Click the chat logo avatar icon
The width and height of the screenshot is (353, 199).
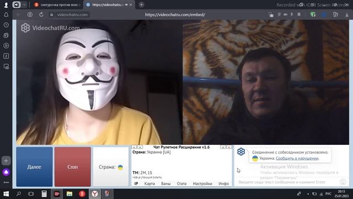241,151
